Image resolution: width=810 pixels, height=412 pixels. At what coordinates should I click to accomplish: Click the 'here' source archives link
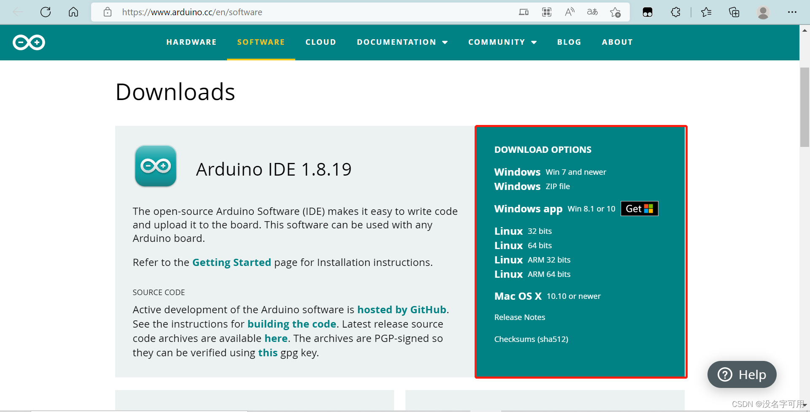coord(276,338)
